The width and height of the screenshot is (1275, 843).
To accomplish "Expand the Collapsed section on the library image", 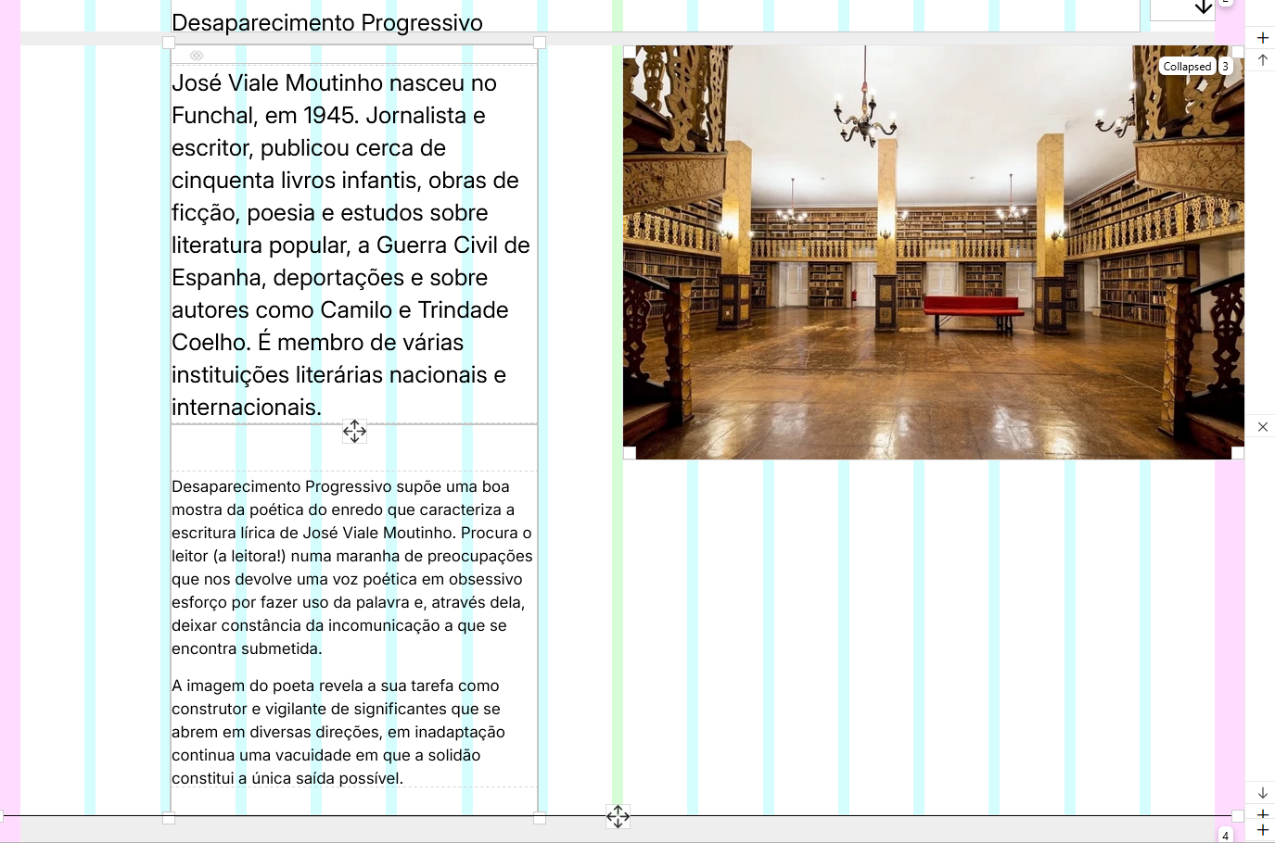I will [1187, 65].
